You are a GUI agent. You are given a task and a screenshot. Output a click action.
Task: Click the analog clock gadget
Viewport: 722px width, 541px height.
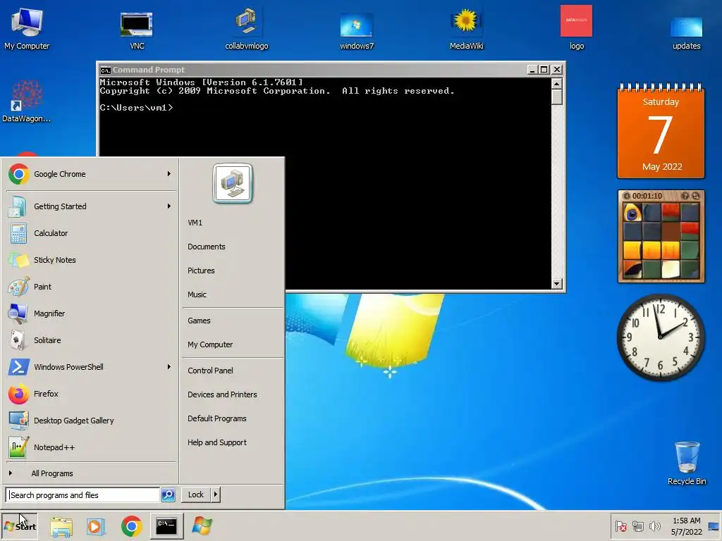click(660, 337)
